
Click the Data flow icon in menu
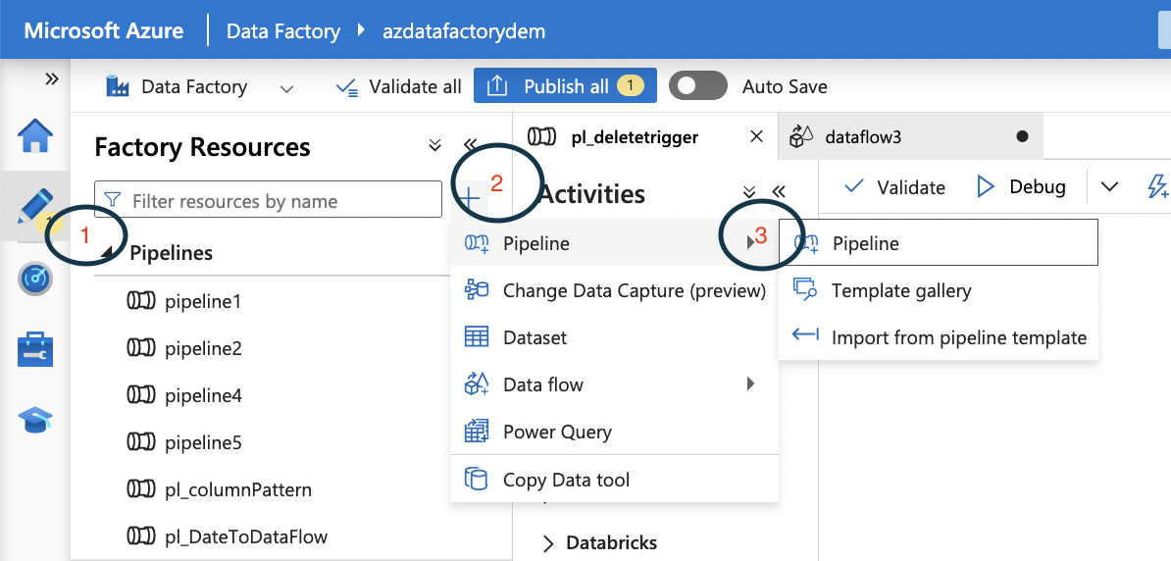click(x=476, y=383)
